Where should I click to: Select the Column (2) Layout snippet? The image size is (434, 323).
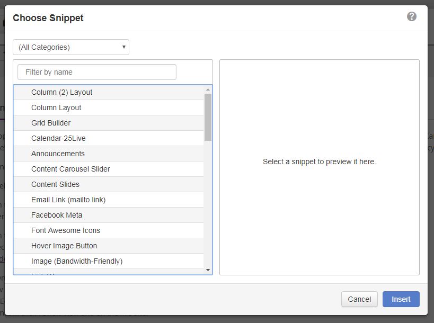click(61, 92)
